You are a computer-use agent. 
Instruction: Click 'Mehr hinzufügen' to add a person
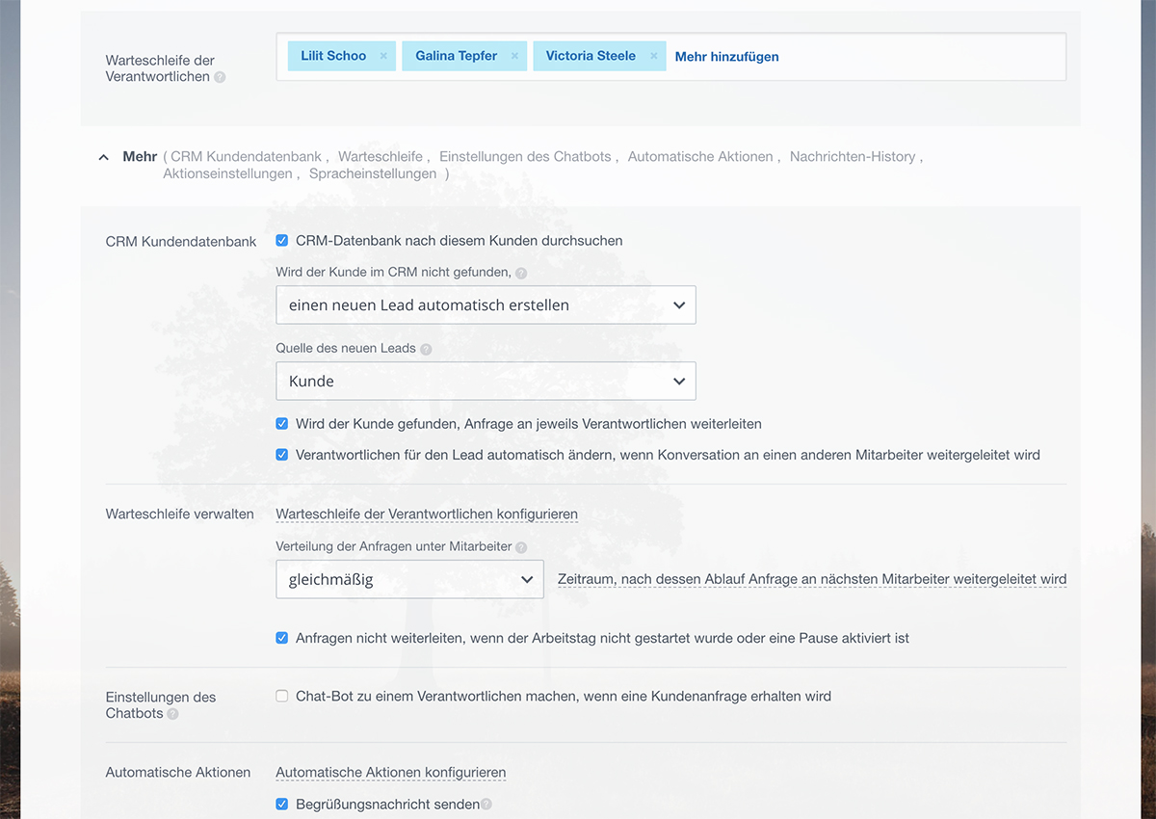click(x=726, y=57)
